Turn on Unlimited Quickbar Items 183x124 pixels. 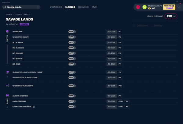(72, 78)
